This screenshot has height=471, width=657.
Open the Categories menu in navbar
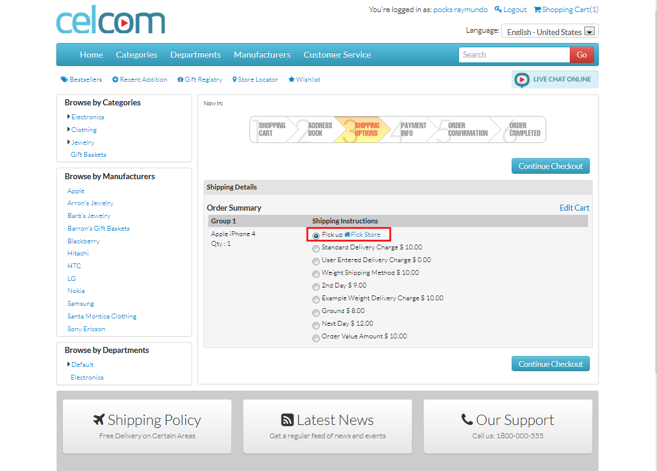tap(136, 54)
